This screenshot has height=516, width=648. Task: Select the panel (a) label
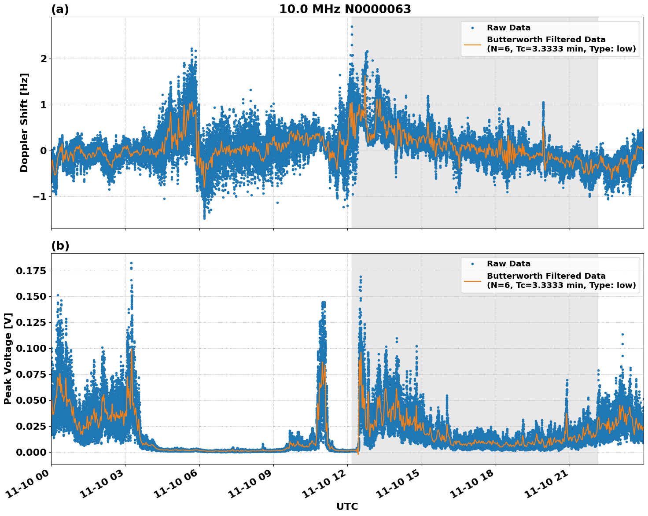pyautogui.click(x=60, y=8)
